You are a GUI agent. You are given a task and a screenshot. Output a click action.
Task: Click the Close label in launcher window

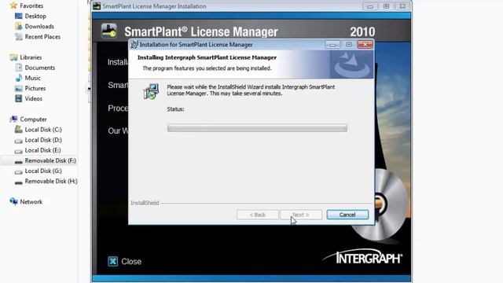tap(131, 262)
